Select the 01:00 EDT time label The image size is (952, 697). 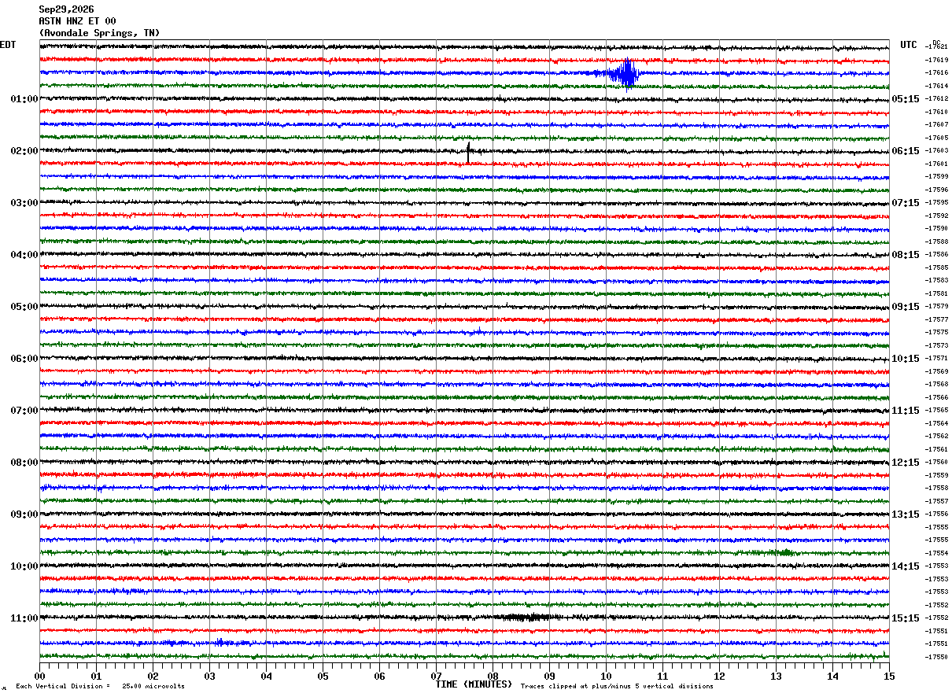pyautogui.click(x=24, y=99)
